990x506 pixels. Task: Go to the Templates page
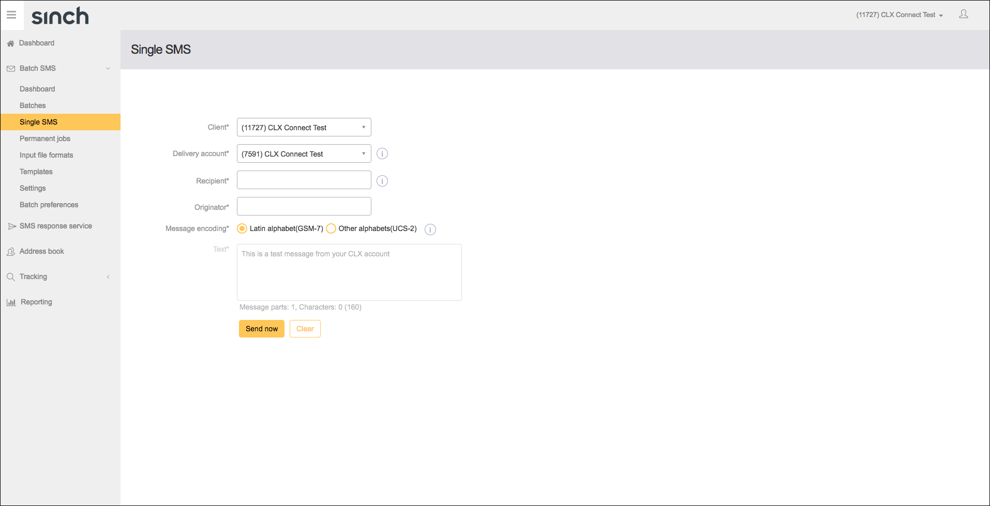(x=36, y=171)
